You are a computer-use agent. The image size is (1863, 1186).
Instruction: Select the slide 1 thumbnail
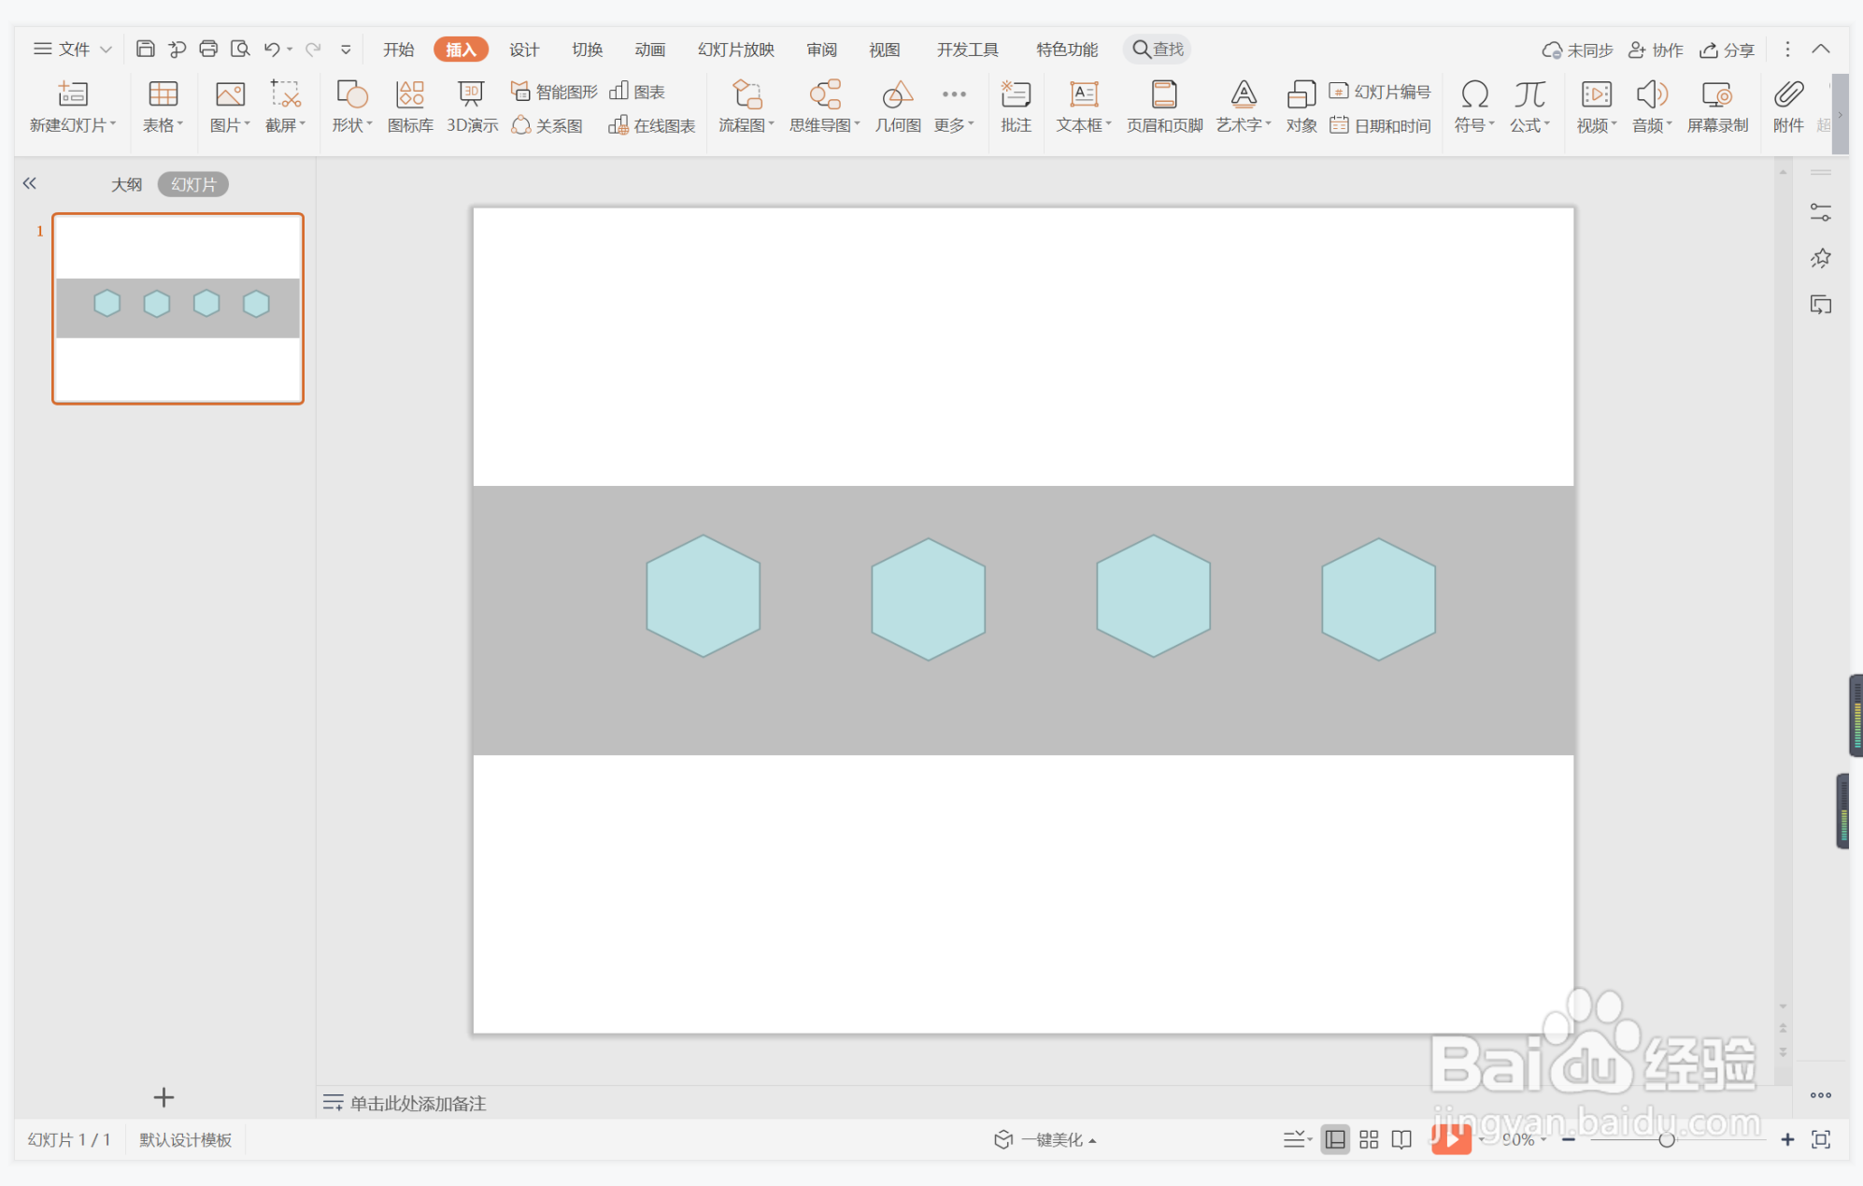point(178,308)
